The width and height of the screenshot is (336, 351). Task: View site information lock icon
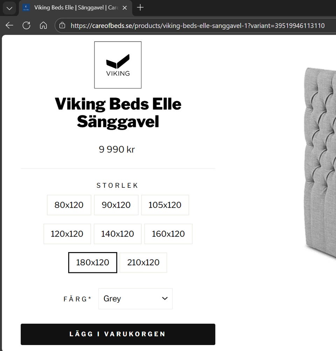pyautogui.click(x=62, y=26)
